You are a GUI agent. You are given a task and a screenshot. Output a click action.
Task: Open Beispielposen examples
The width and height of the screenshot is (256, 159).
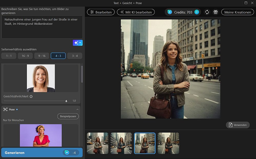68,116
